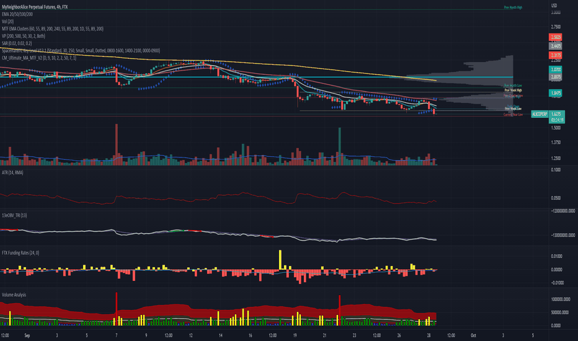Click the -130000000.0000 OBV scale value

point(563,235)
